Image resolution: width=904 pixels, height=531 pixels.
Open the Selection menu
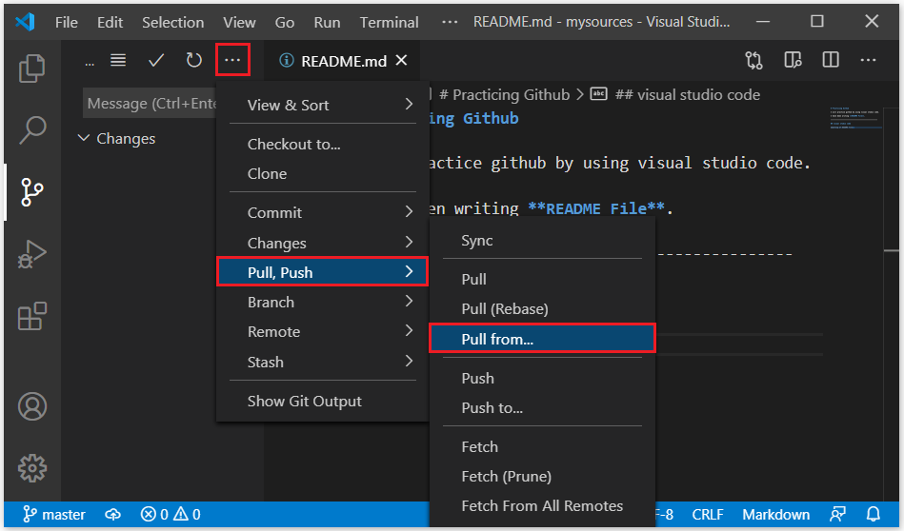173,22
